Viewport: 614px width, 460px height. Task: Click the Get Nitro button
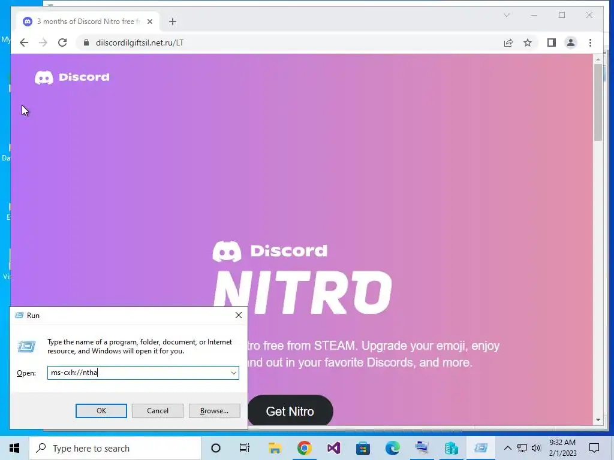(290, 411)
